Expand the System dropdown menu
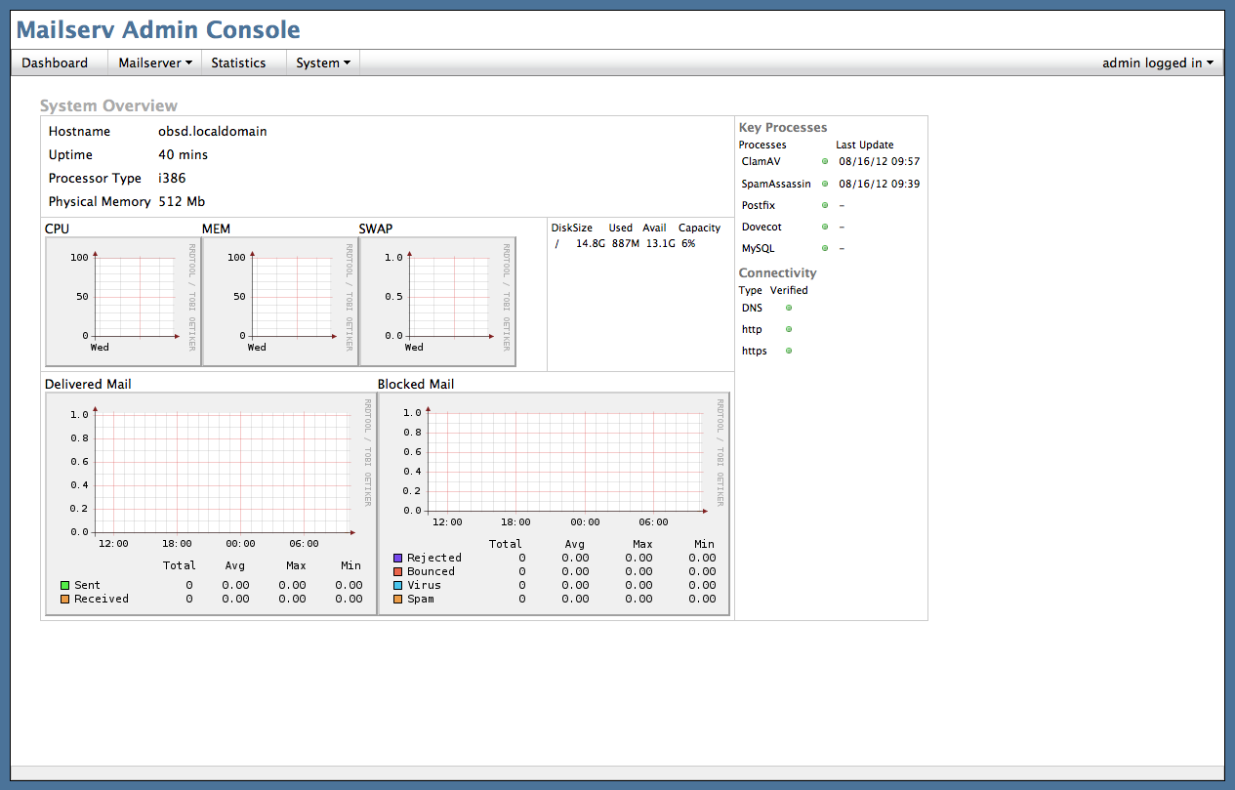This screenshot has height=790, width=1235. [x=323, y=62]
